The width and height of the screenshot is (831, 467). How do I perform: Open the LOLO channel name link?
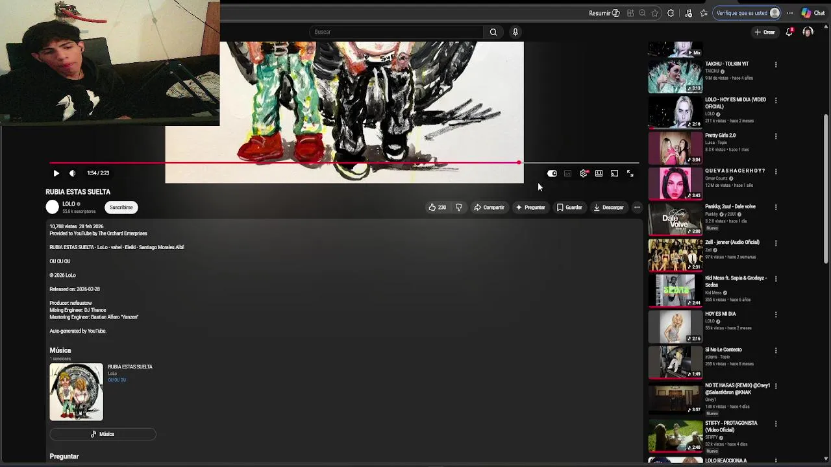(69, 204)
